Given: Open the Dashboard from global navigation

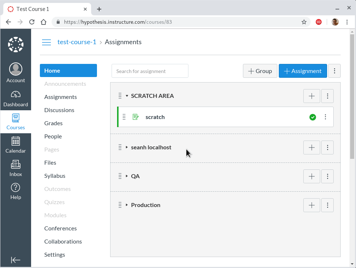Looking at the screenshot, I should coord(15,99).
